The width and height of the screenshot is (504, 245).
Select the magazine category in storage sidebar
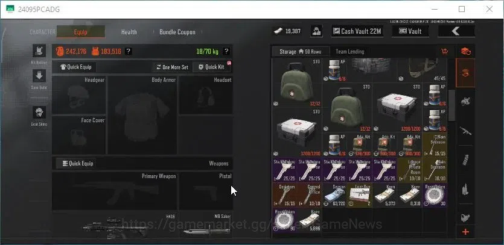point(465,160)
